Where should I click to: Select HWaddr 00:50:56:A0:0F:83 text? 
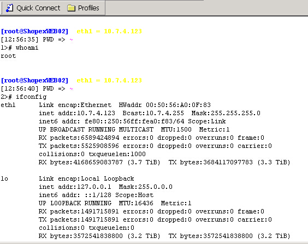(x=164, y=105)
